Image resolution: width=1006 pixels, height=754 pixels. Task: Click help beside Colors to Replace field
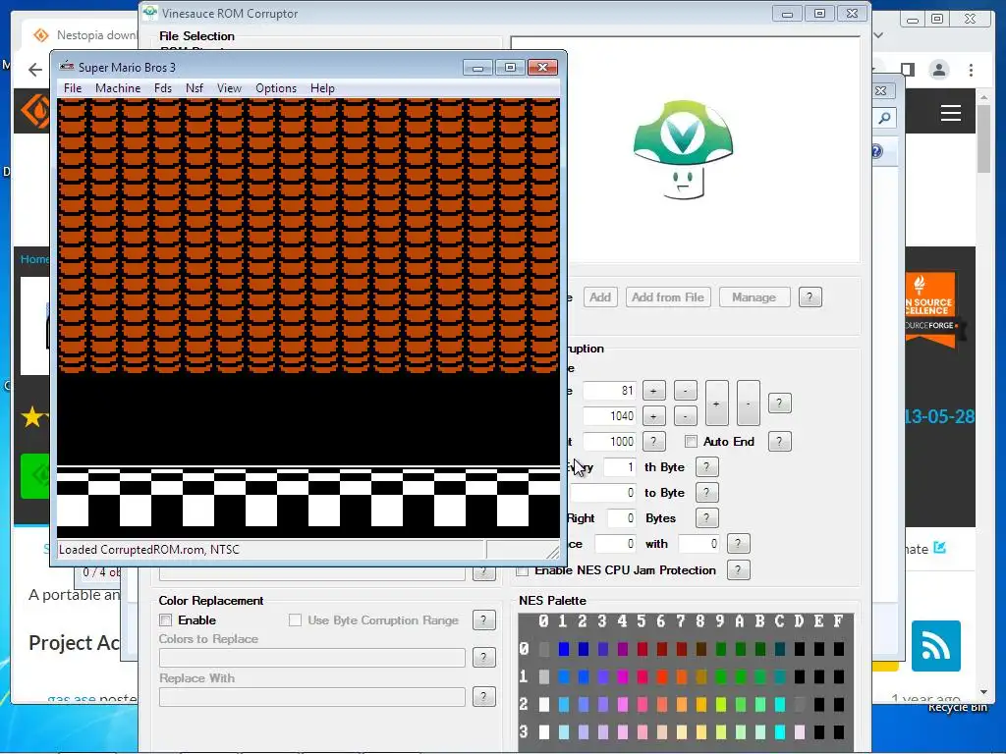tap(483, 657)
